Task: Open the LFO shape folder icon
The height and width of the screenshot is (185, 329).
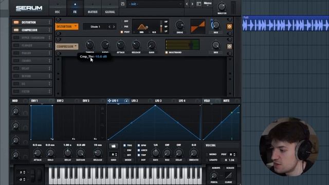Action: pyautogui.click(x=114, y=146)
